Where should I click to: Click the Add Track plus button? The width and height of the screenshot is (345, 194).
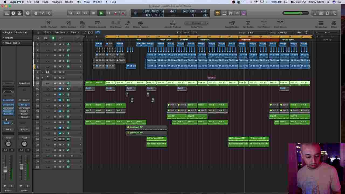(38, 38)
